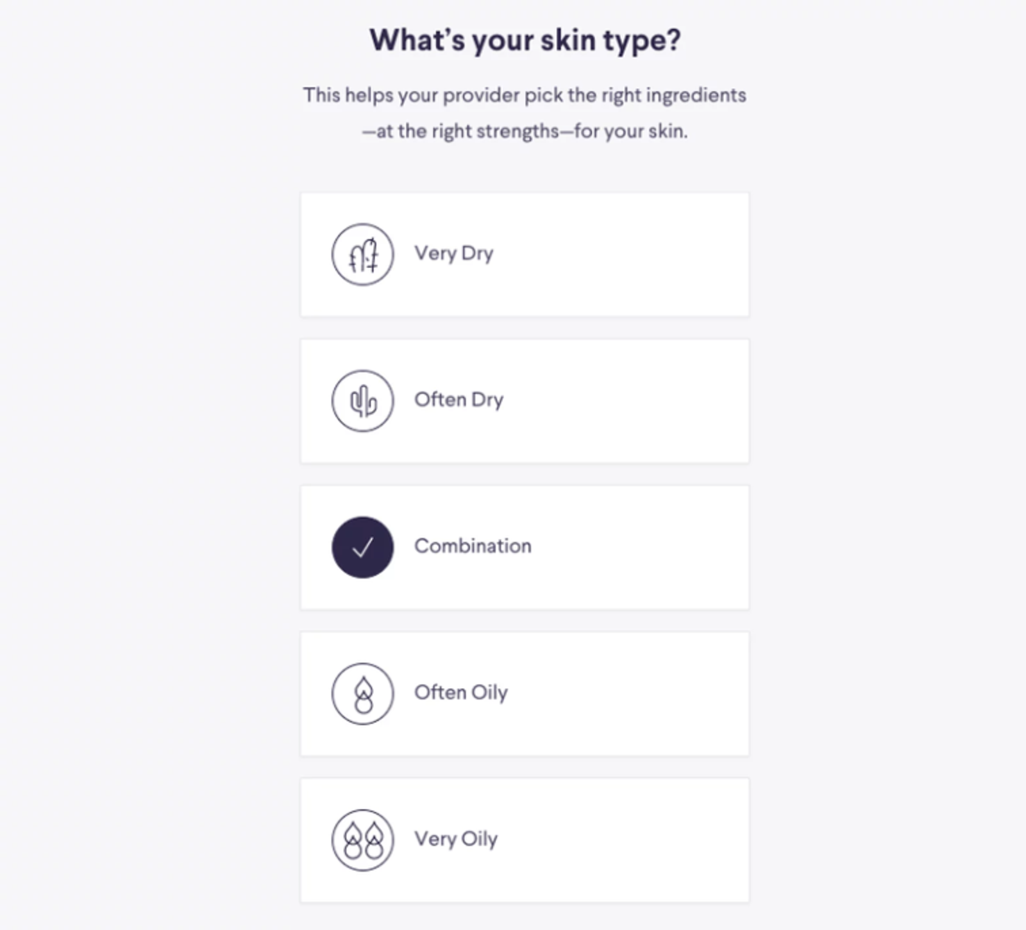Screen dimensions: 1026x930
Task: Click the word "ingredients" in the description
Action: click(x=696, y=95)
